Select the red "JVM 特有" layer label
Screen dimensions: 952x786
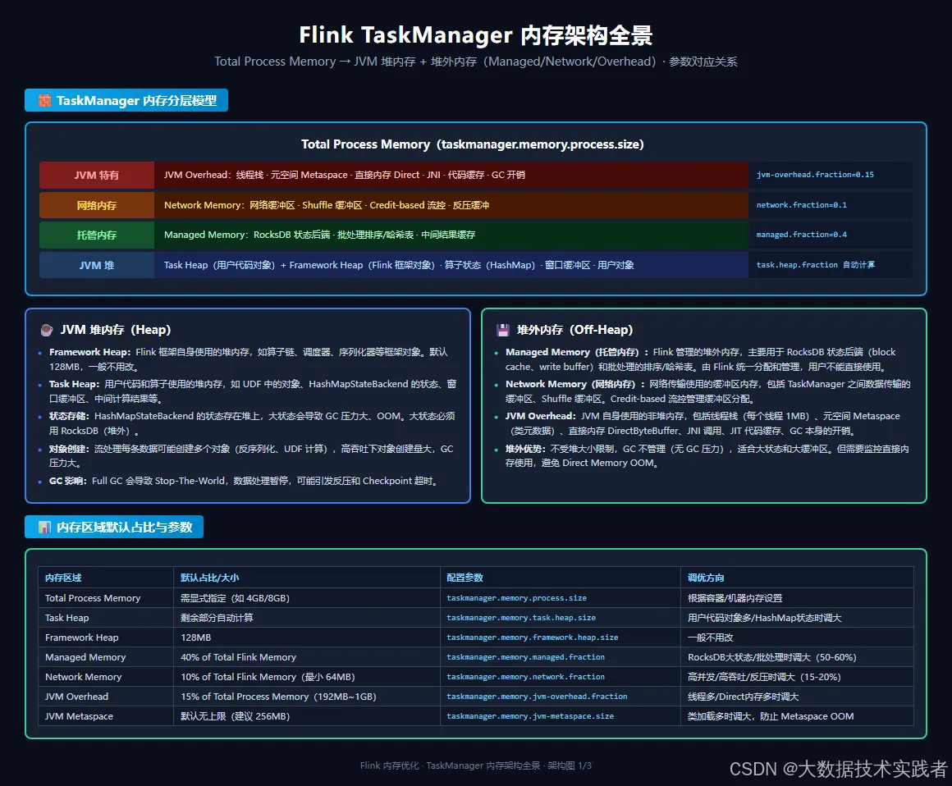tap(97, 175)
